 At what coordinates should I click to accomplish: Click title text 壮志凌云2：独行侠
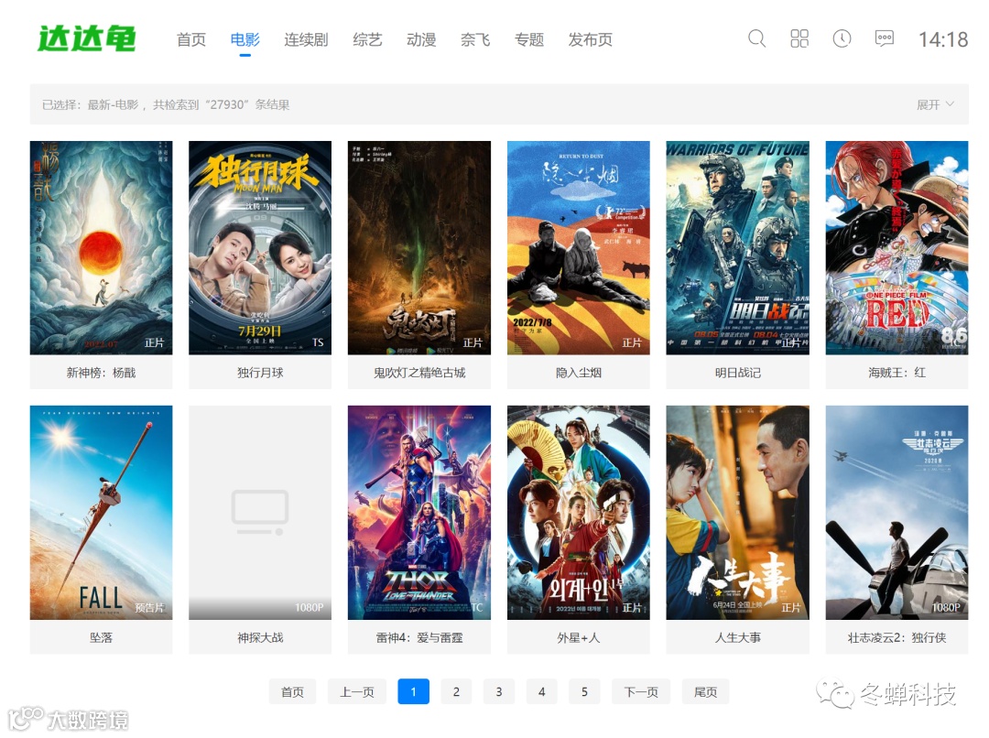[897, 637]
